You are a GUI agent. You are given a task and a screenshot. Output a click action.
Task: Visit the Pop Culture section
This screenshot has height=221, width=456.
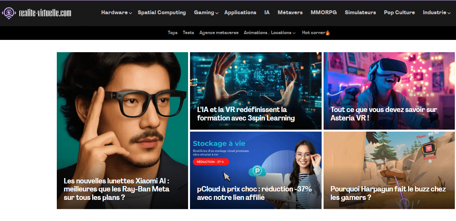[399, 13]
